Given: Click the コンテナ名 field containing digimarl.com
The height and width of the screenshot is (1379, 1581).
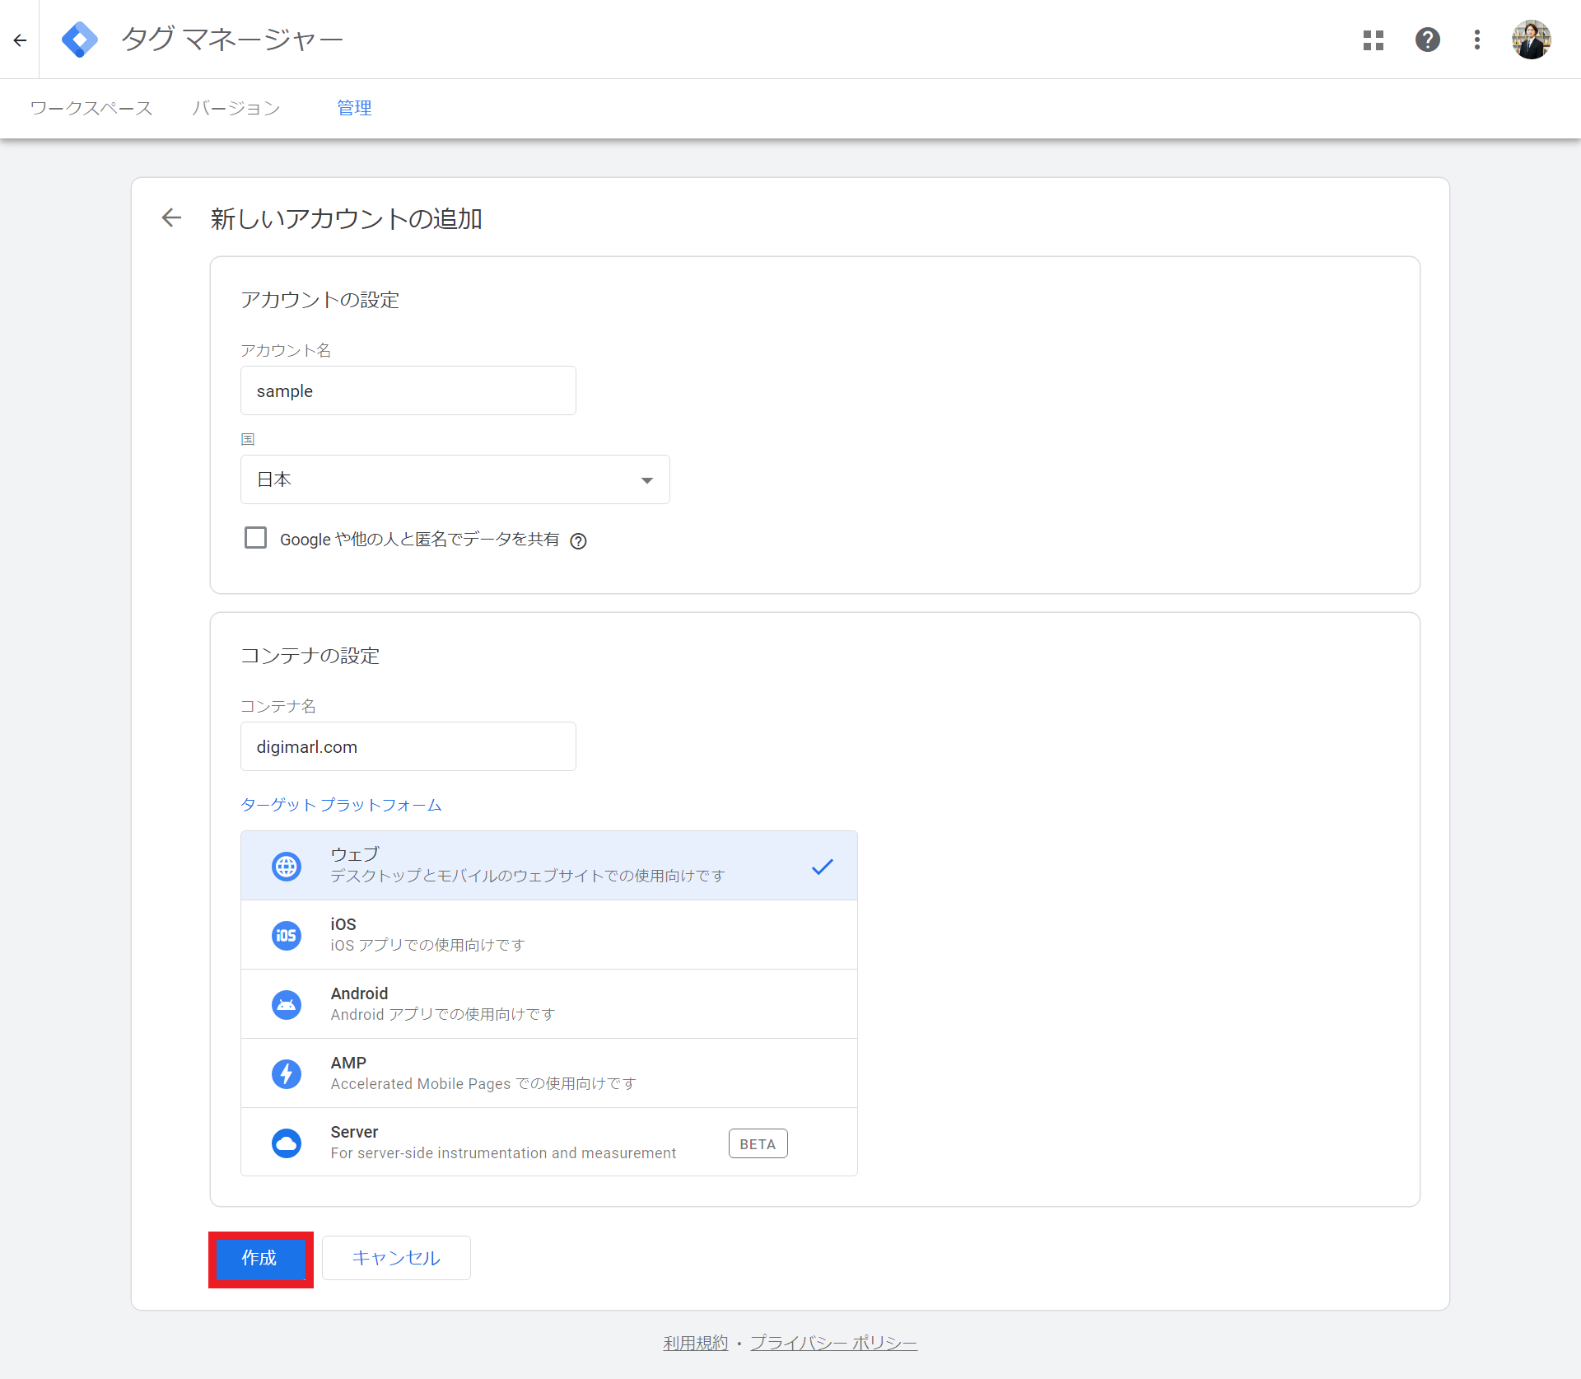Looking at the screenshot, I should 408,746.
